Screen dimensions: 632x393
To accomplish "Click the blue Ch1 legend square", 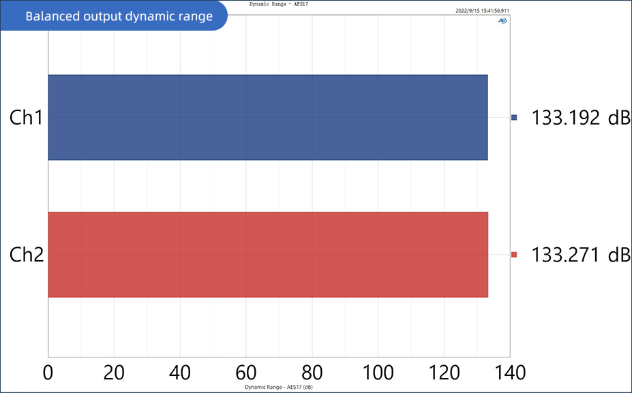I will [514, 117].
